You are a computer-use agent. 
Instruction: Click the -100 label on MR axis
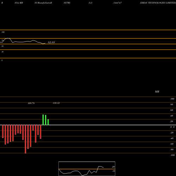click(x=172, y=155)
